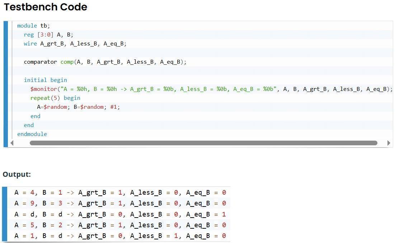Click the output row "A = d, B = d"
The image size is (395, 243).
pyautogui.click(x=120, y=214)
